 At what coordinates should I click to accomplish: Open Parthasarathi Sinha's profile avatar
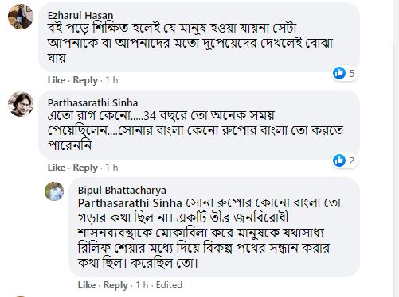point(21,104)
